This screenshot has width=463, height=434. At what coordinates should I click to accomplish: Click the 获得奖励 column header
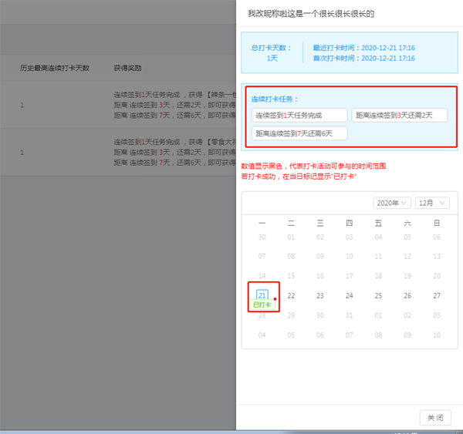tap(127, 68)
